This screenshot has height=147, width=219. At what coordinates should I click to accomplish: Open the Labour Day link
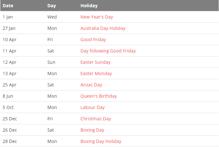(92, 107)
